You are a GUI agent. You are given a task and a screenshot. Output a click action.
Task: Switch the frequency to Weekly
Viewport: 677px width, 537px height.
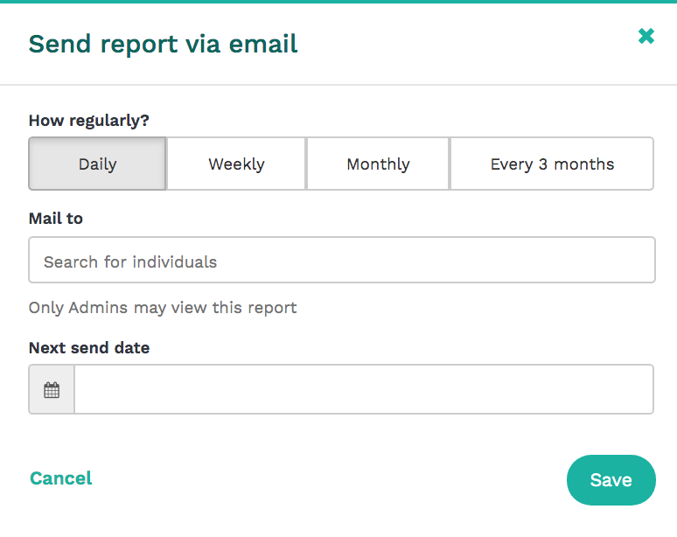click(x=236, y=164)
